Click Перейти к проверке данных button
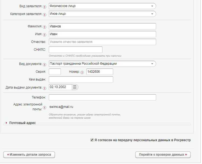This screenshot has height=164, width=202. pyautogui.click(x=163, y=155)
